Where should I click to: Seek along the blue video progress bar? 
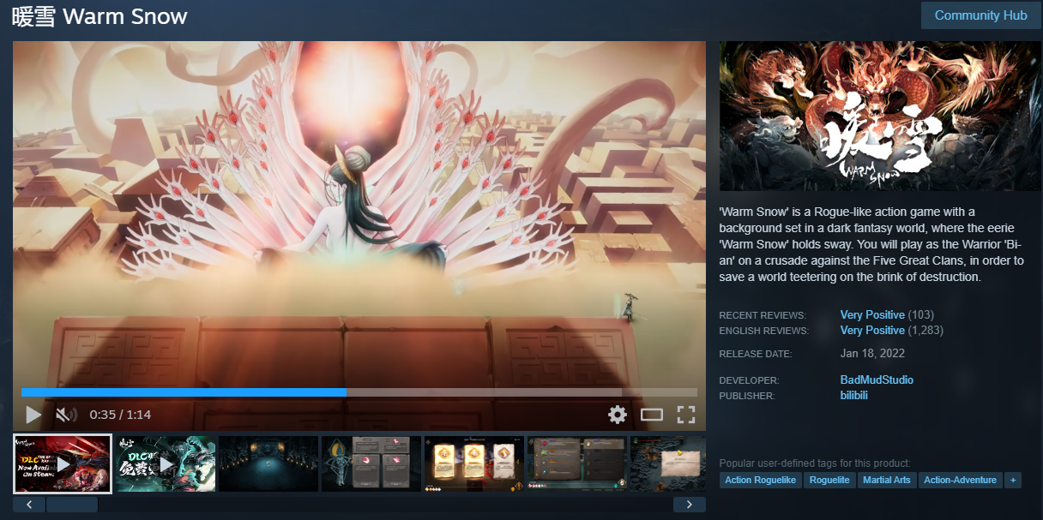click(359, 392)
